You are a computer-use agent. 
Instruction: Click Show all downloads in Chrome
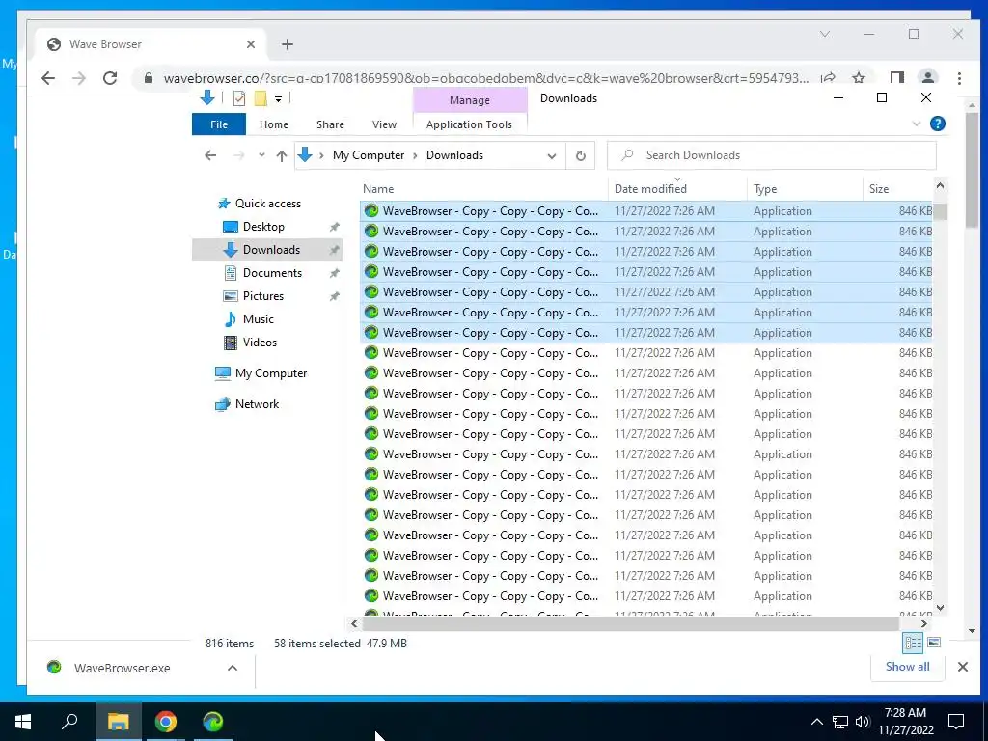click(x=907, y=667)
